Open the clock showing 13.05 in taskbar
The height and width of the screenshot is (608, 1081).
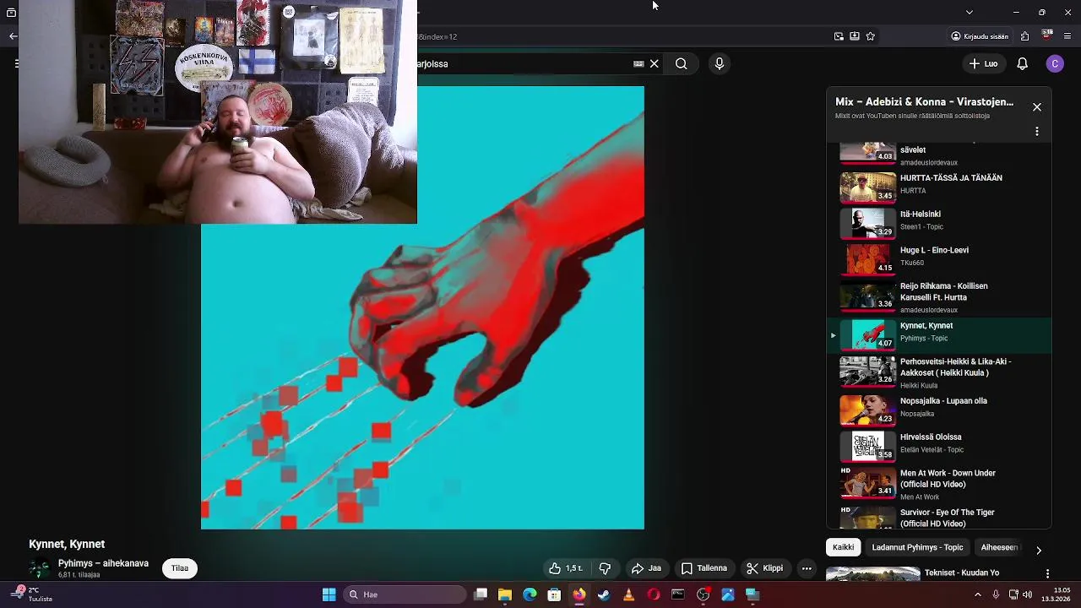pyautogui.click(x=1057, y=594)
